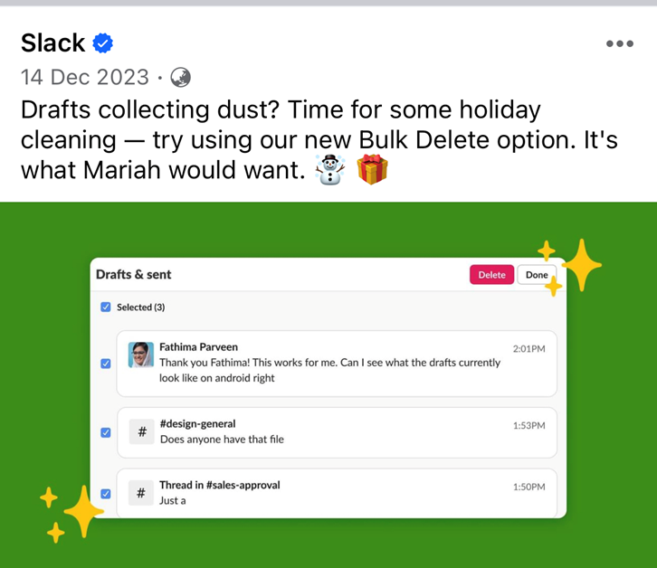Click the globe public visibility icon
657x568 pixels.
pos(181,77)
